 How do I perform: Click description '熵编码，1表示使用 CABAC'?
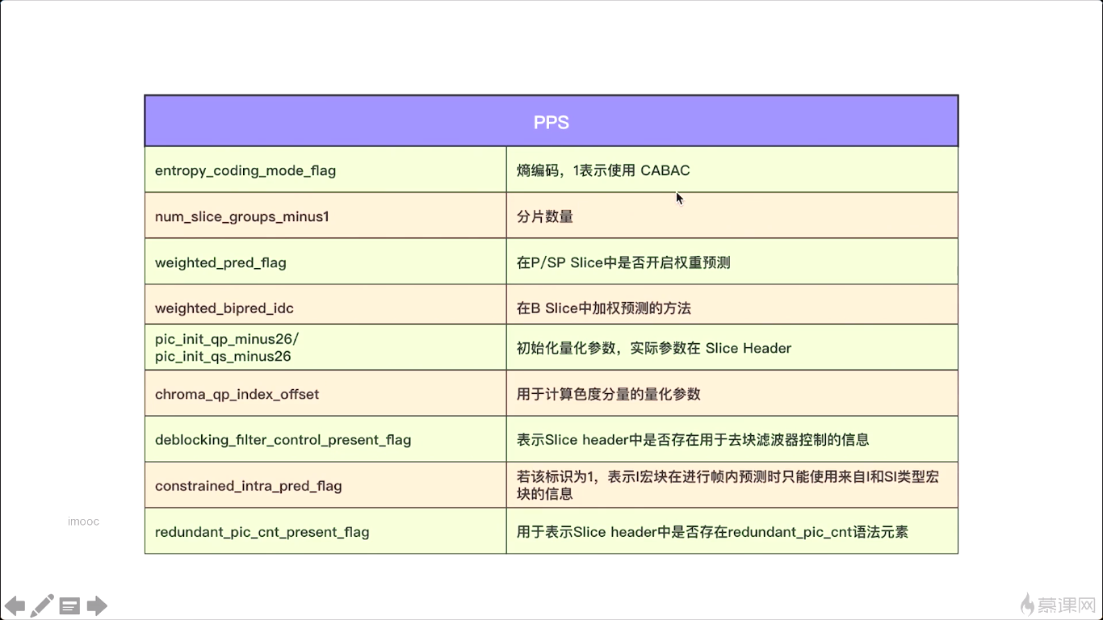tap(603, 170)
